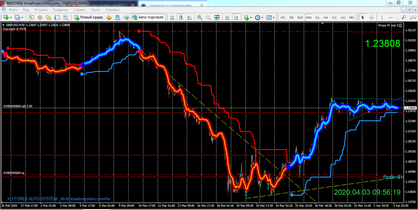Switch to Line Chart display
Screen dimensions: 418x210
[189, 17]
